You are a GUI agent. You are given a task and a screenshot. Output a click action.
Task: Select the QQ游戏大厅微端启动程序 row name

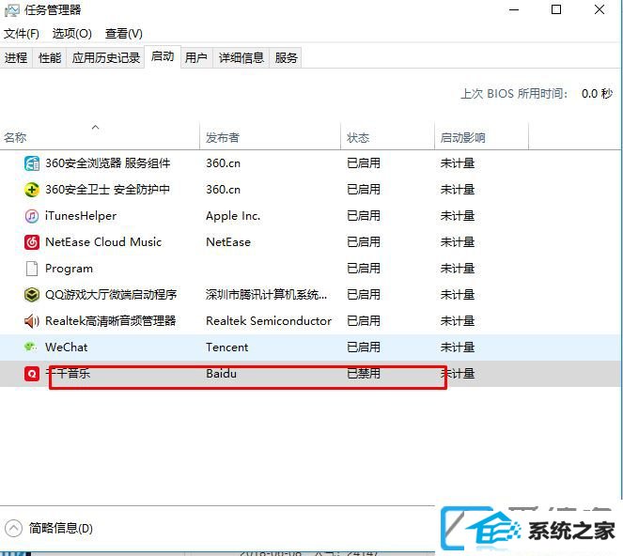[x=111, y=295]
